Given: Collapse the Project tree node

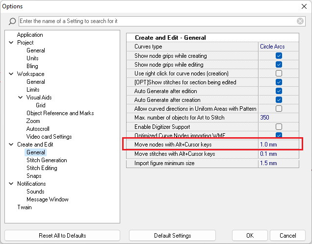Looking at the screenshot, I should point(11,43).
